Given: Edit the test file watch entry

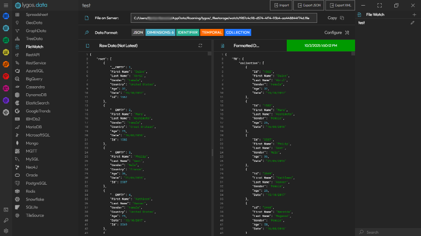Looking at the screenshot, I should (413, 23).
